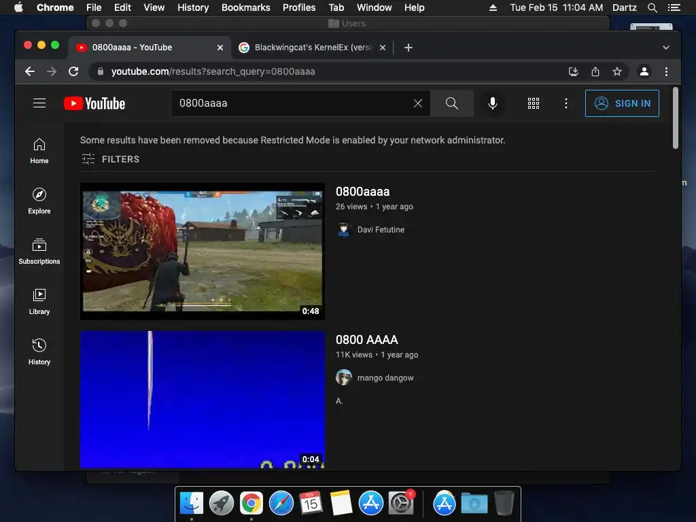Click the date and time in menu bar

point(556,7)
